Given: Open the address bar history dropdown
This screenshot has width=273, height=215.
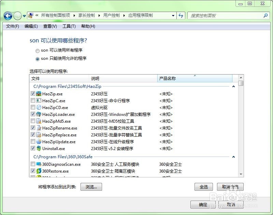Looking at the screenshot, I should [x=173, y=16].
